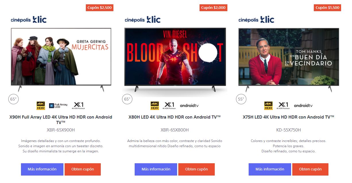Open Más información for X90H TV
The height and width of the screenshot is (183, 352).
point(42,169)
